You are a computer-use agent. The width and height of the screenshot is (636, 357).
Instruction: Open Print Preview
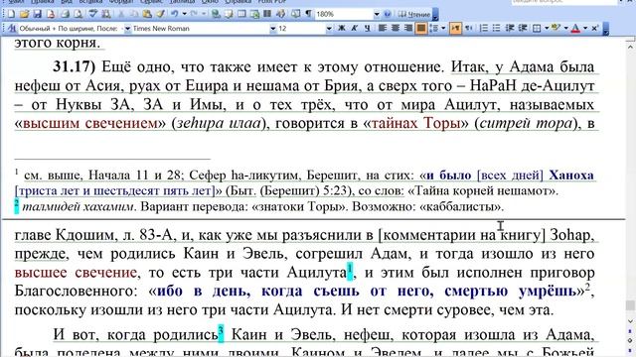[x=78, y=14]
